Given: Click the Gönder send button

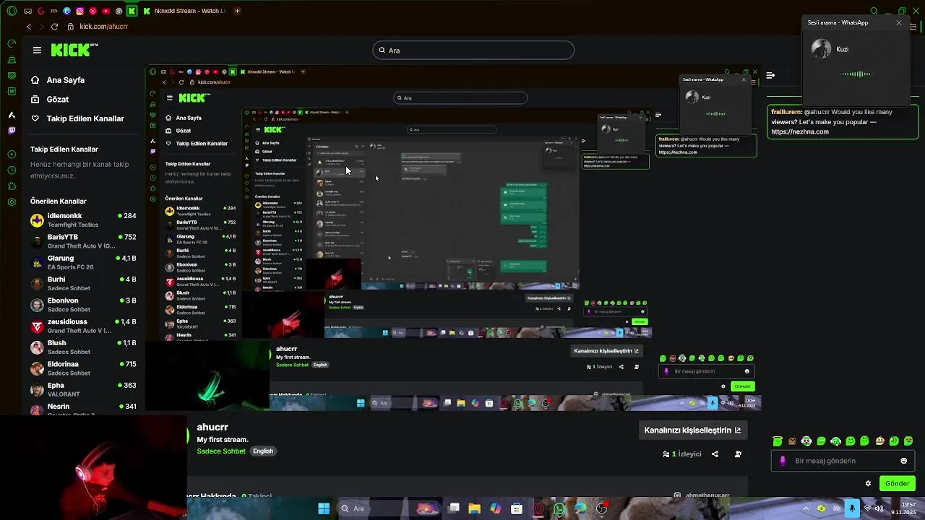Looking at the screenshot, I should 897,483.
